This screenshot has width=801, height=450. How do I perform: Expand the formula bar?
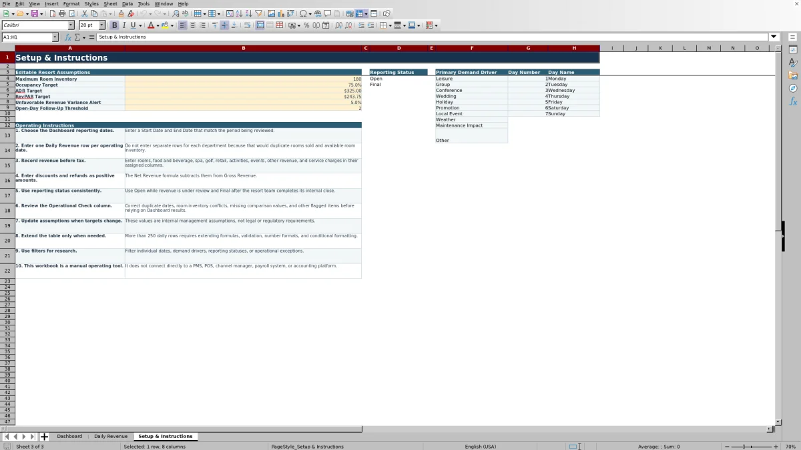click(774, 37)
